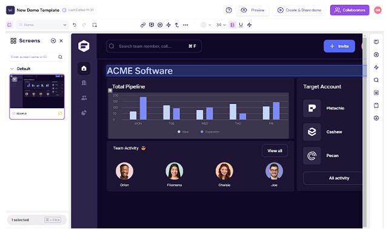Select the pie chart icon in canvas sidebar
Image resolution: width=386 pixels, height=229 pixels.
[x=84, y=112]
